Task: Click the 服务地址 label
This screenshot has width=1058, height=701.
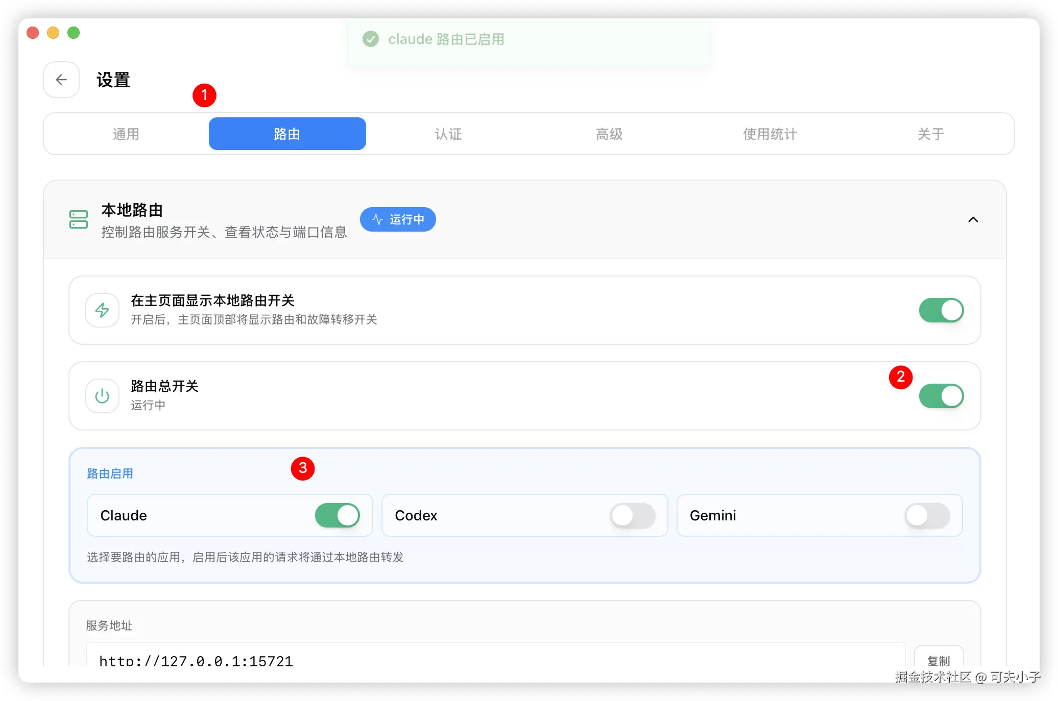Action: [x=109, y=625]
